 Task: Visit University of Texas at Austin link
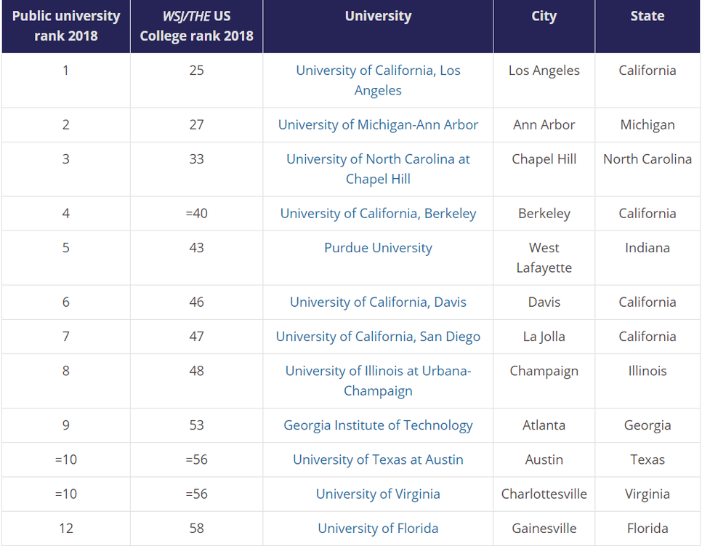378,459
